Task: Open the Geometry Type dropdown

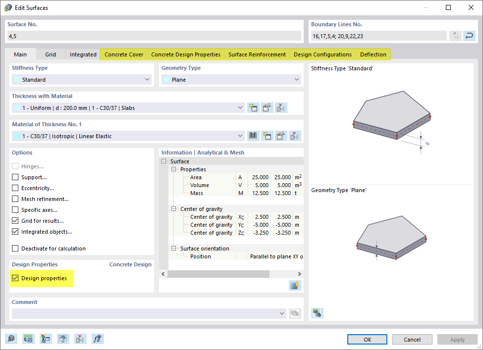Action: point(296,79)
